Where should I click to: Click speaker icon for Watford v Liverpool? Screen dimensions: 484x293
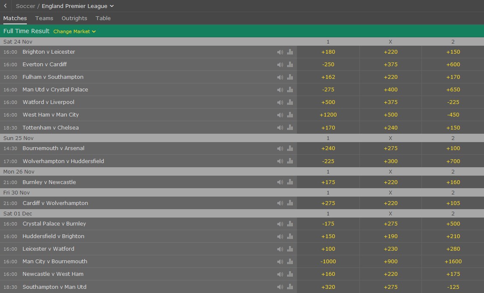tap(280, 102)
